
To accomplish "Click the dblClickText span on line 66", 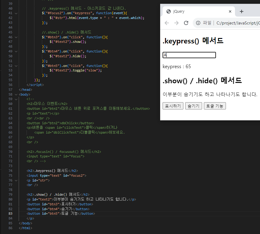I will coord(71,132).
